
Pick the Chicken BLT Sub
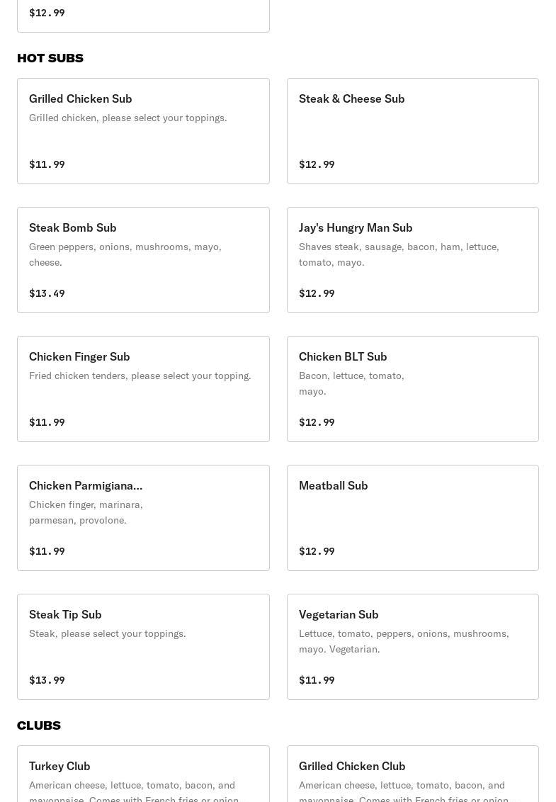412,389
